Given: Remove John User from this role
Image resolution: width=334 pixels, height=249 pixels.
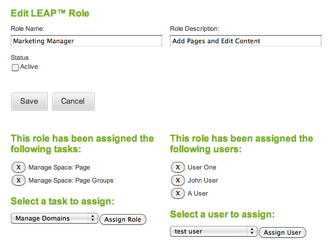Looking at the screenshot, I should [178, 180].
